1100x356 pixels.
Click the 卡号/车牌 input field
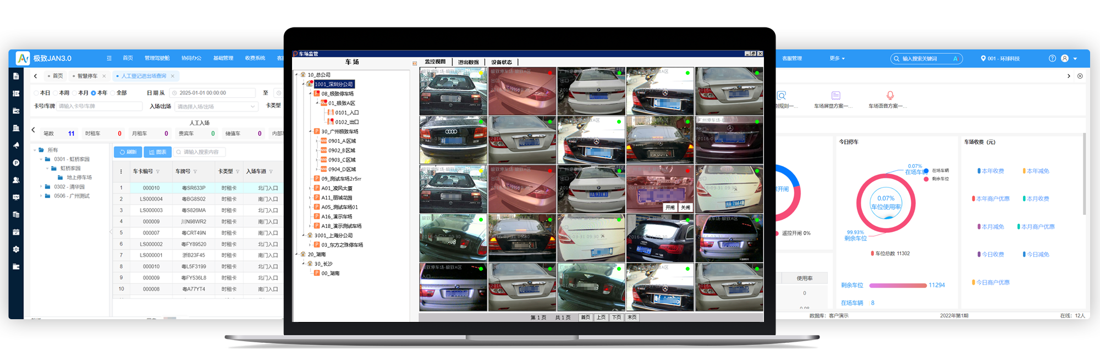coord(100,106)
